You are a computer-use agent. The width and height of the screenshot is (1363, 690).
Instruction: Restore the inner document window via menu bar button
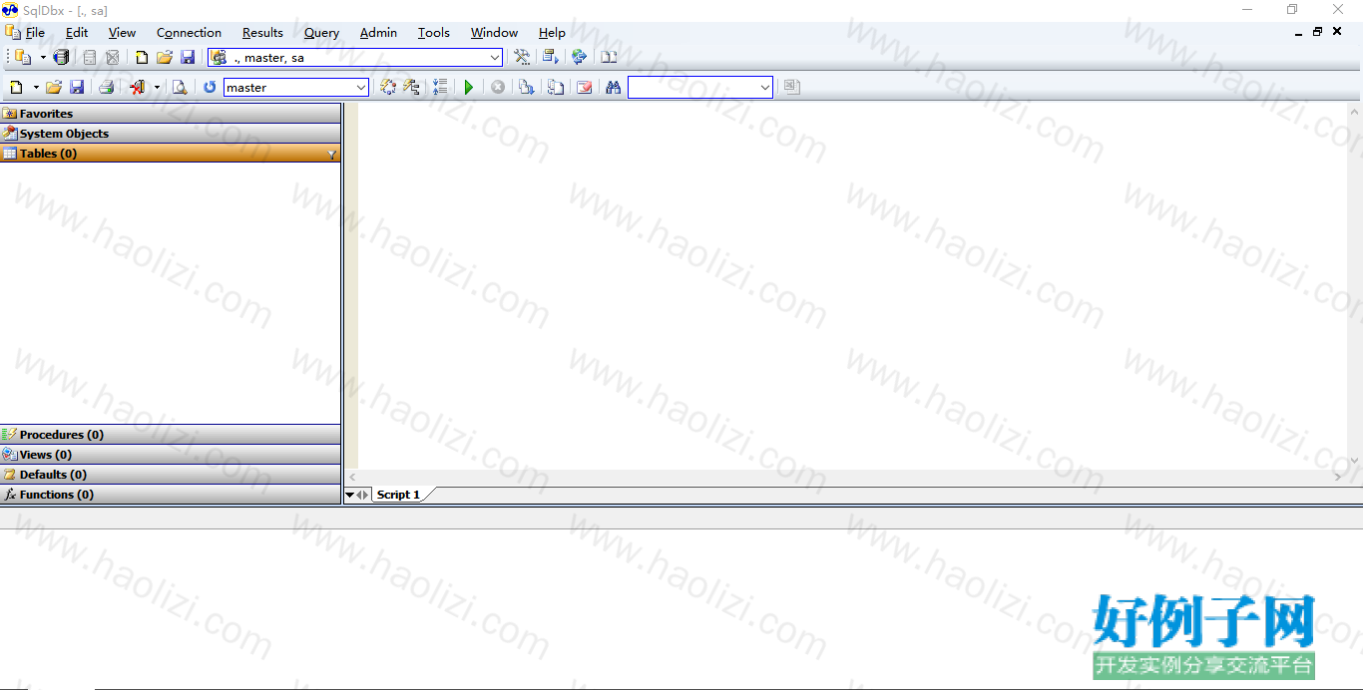click(1317, 32)
